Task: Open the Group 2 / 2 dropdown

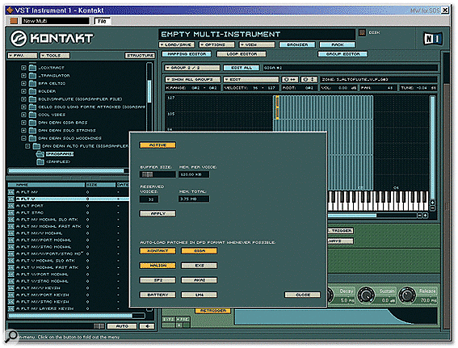Action: [x=192, y=68]
